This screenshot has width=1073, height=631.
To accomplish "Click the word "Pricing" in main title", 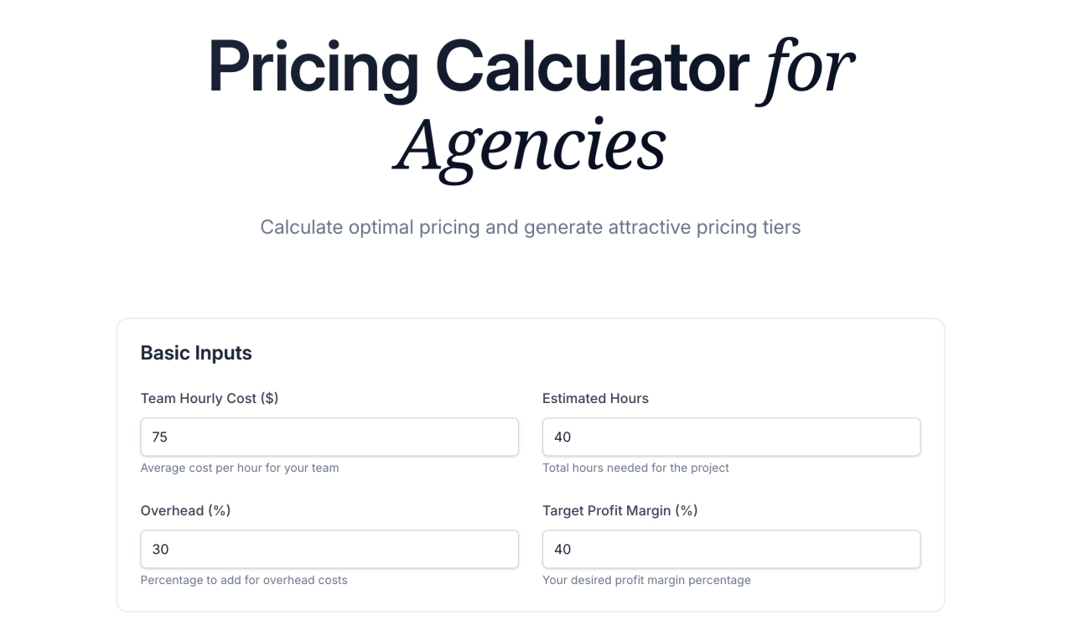I will [x=313, y=67].
